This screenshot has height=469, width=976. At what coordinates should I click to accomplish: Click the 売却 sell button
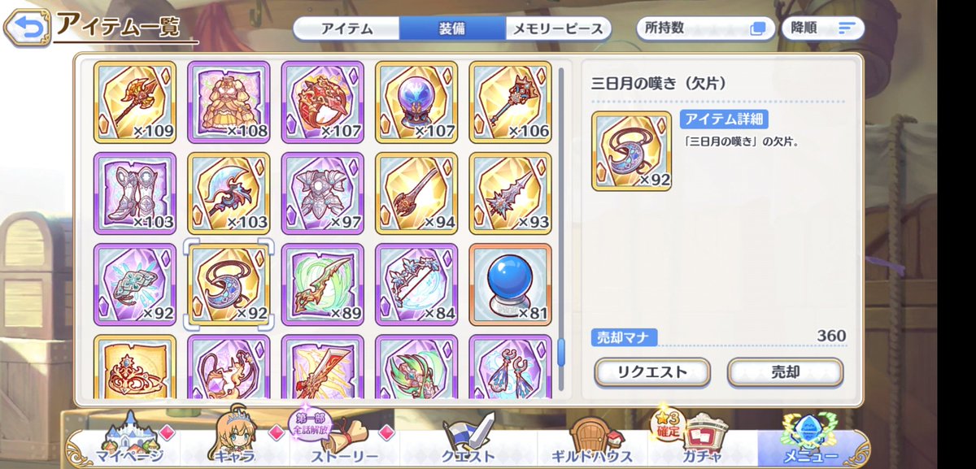click(x=785, y=372)
